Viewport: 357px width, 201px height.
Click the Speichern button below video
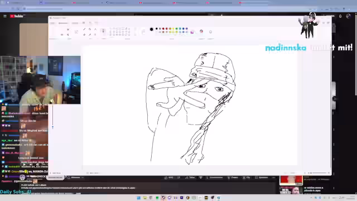pos(262,178)
